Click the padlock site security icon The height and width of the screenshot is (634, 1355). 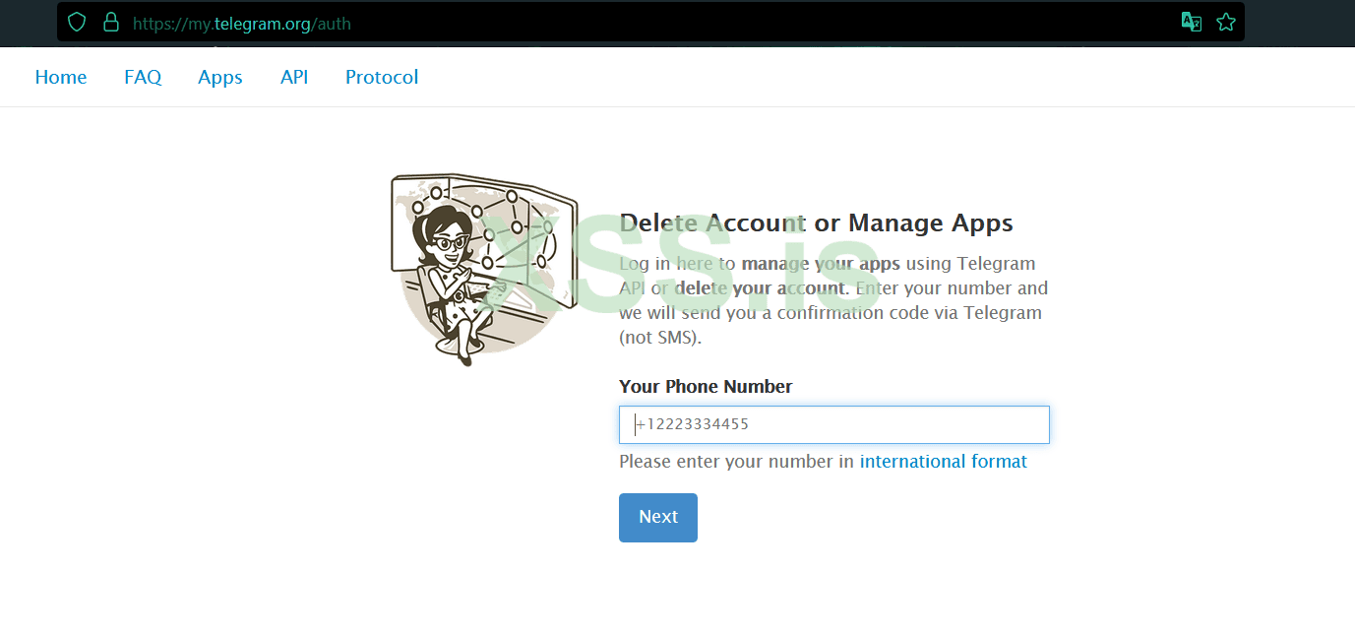click(110, 22)
